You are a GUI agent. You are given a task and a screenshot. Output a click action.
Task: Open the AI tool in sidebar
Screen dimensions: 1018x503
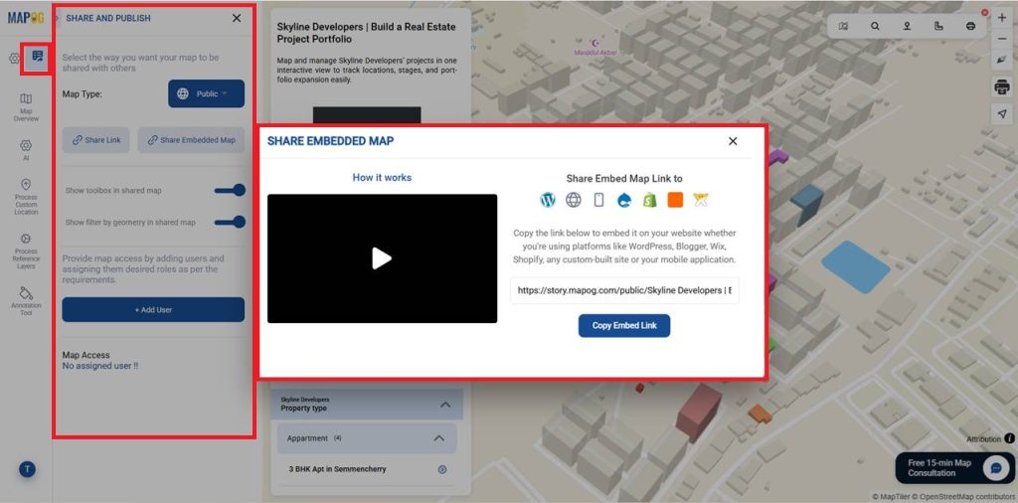26,149
